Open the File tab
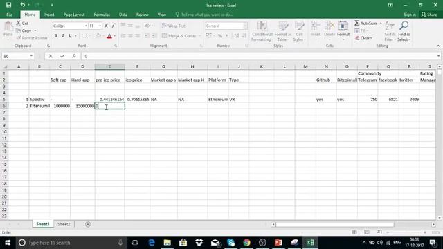 (9, 15)
